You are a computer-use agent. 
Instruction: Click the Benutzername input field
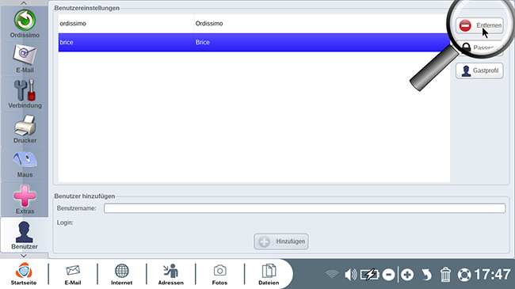coord(304,208)
